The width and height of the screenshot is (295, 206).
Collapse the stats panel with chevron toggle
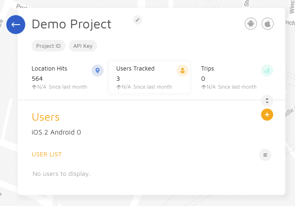[x=267, y=100]
